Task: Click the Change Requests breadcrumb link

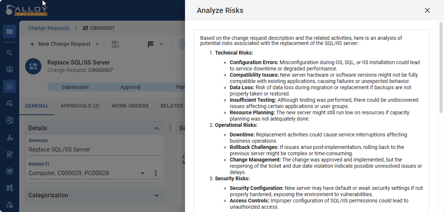Action: (x=48, y=28)
